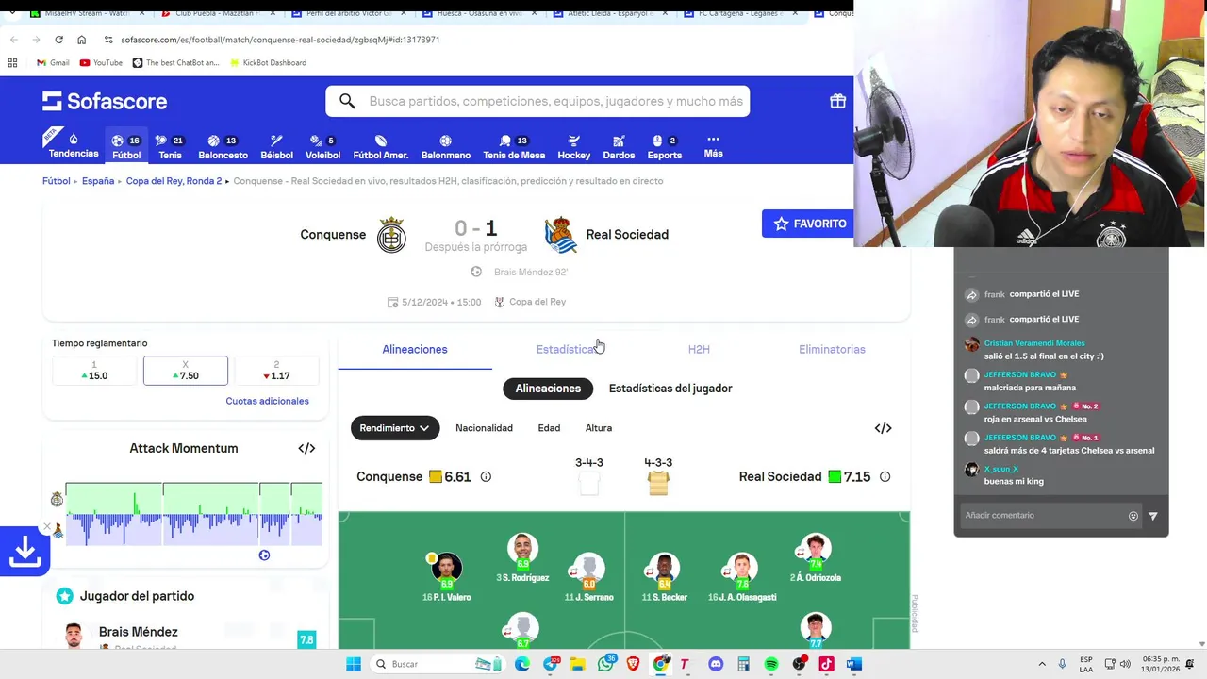Switch to Balonmano sport
This screenshot has width=1207, height=679.
pyautogui.click(x=445, y=146)
